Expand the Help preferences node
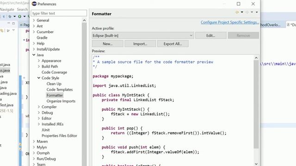This screenshot has width=296, height=166. (x=34, y=43)
